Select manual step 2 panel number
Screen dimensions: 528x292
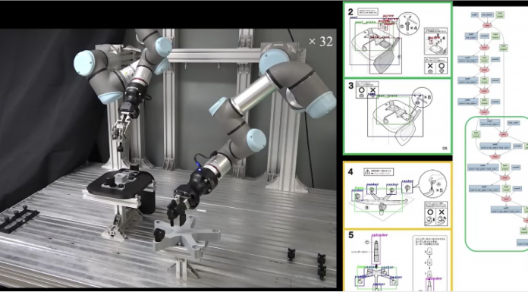click(350, 12)
